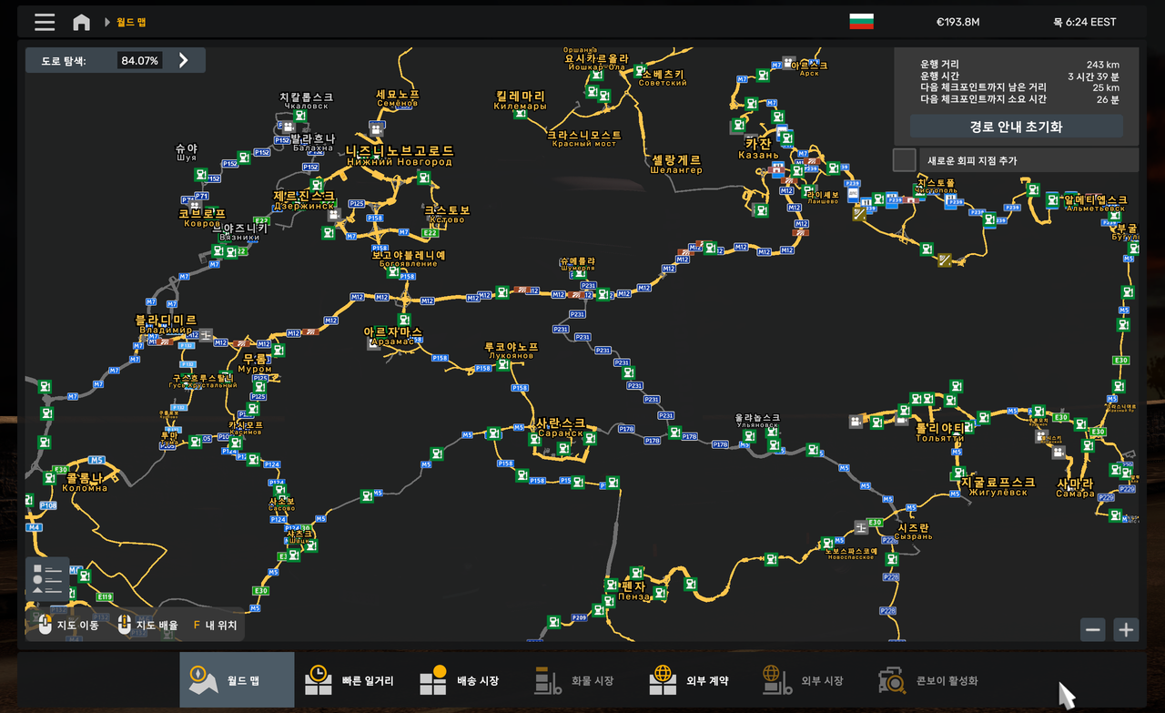Click the 243 km distance value
The height and width of the screenshot is (713, 1165).
[1102, 65]
